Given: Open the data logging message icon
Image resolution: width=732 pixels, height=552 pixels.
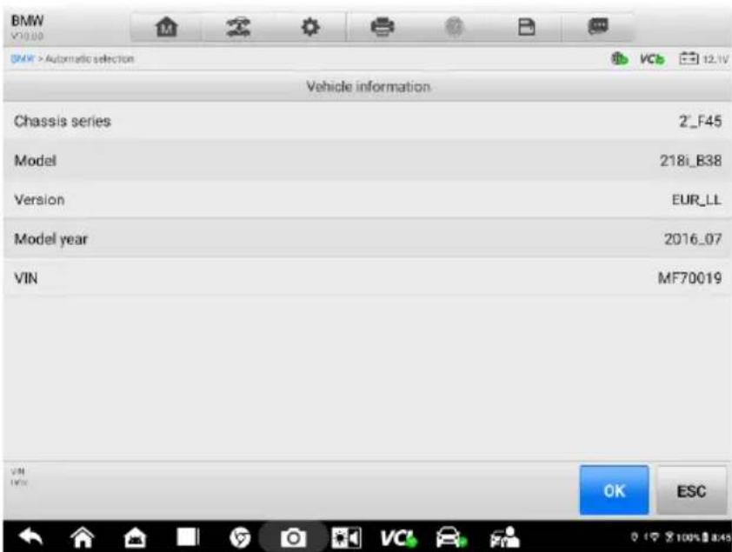Looking at the screenshot, I should tap(598, 27).
